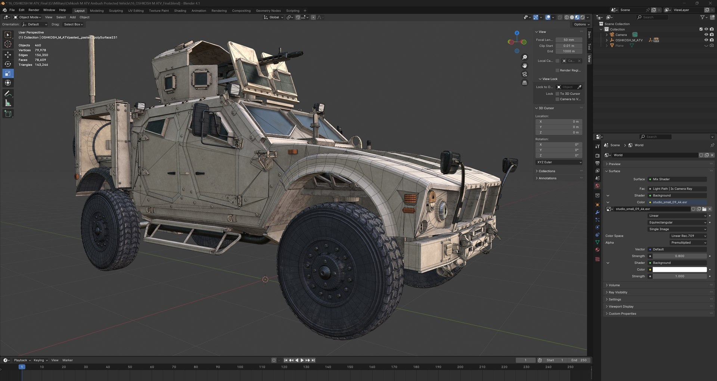Open the Render properties tab
Viewport: 717px width, 381px height.
pos(597,156)
